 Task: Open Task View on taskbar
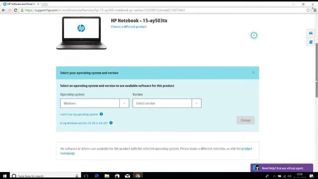tap(86, 176)
